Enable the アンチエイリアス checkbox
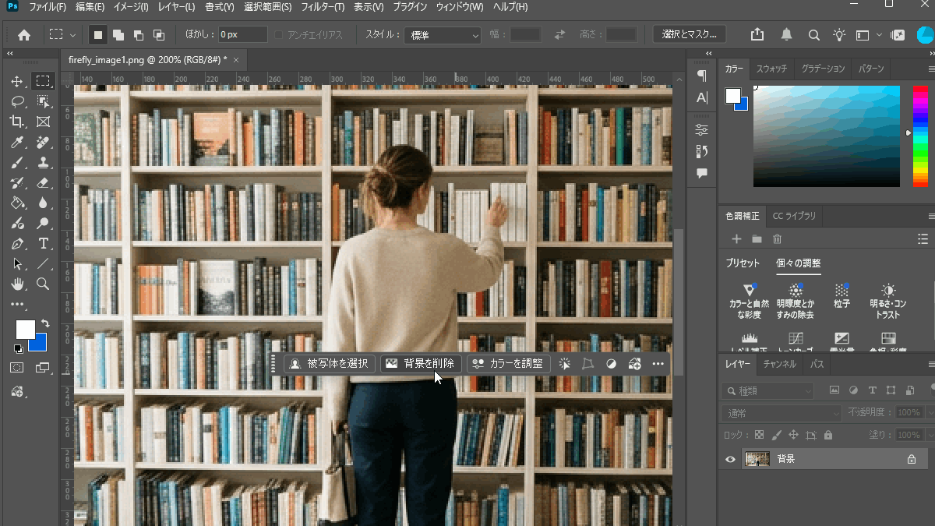Viewport: 935px width, 526px height. (x=280, y=35)
